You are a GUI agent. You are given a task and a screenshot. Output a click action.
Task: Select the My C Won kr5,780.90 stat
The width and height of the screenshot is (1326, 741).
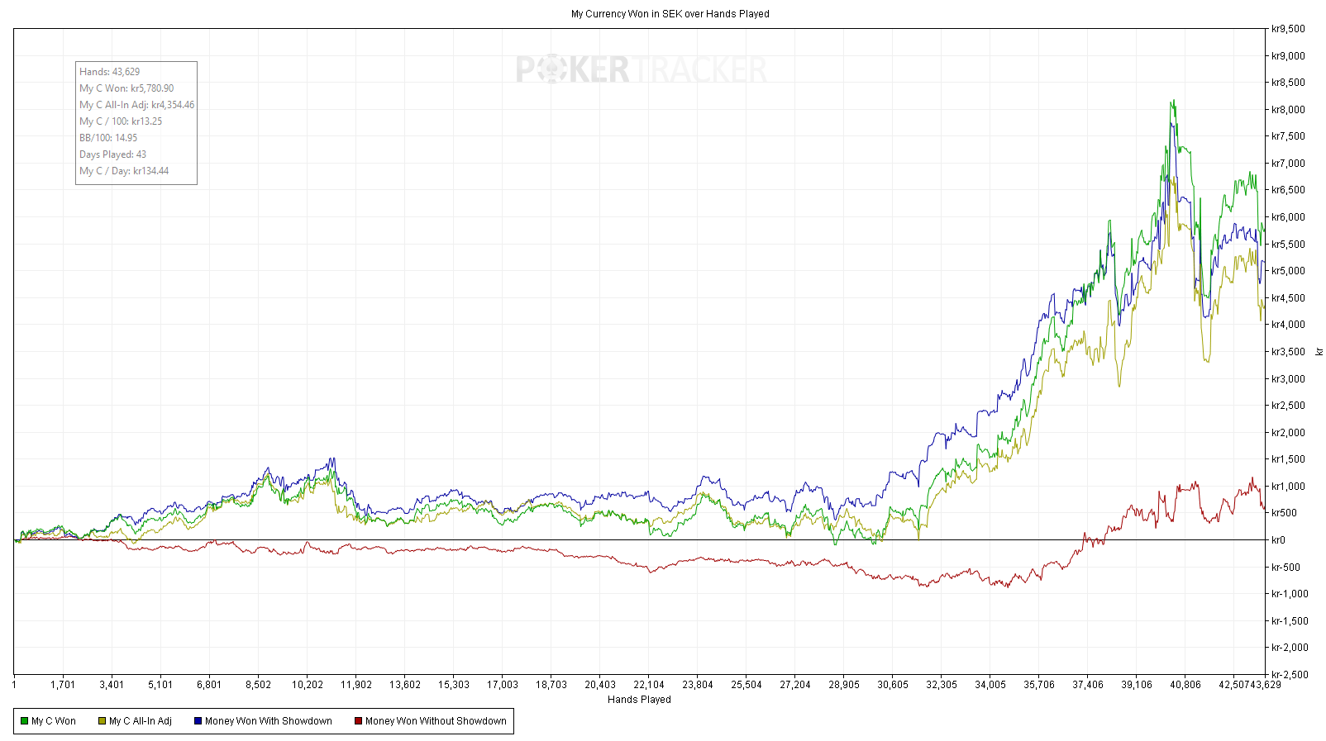[x=126, y=88]
